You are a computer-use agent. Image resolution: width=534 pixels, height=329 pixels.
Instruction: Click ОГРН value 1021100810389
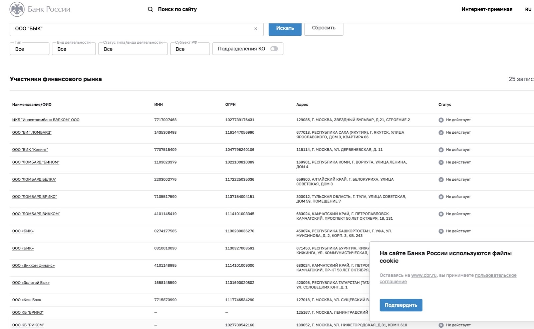click(240, 162)
